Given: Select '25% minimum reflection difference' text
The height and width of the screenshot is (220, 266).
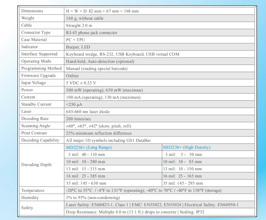Looking at the screenshot, I should [x=99, y=133].
